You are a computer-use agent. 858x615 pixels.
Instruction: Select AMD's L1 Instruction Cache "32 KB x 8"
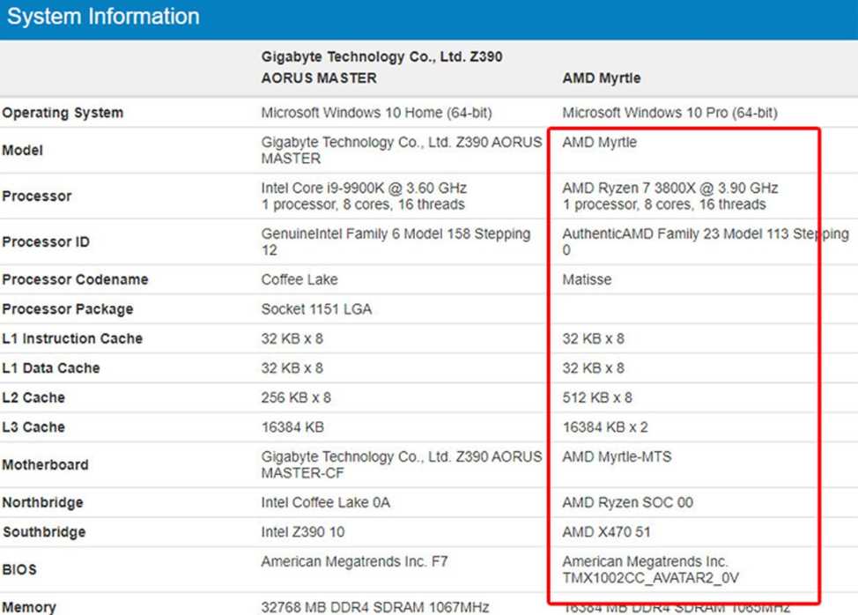click(x=593, y=338)
